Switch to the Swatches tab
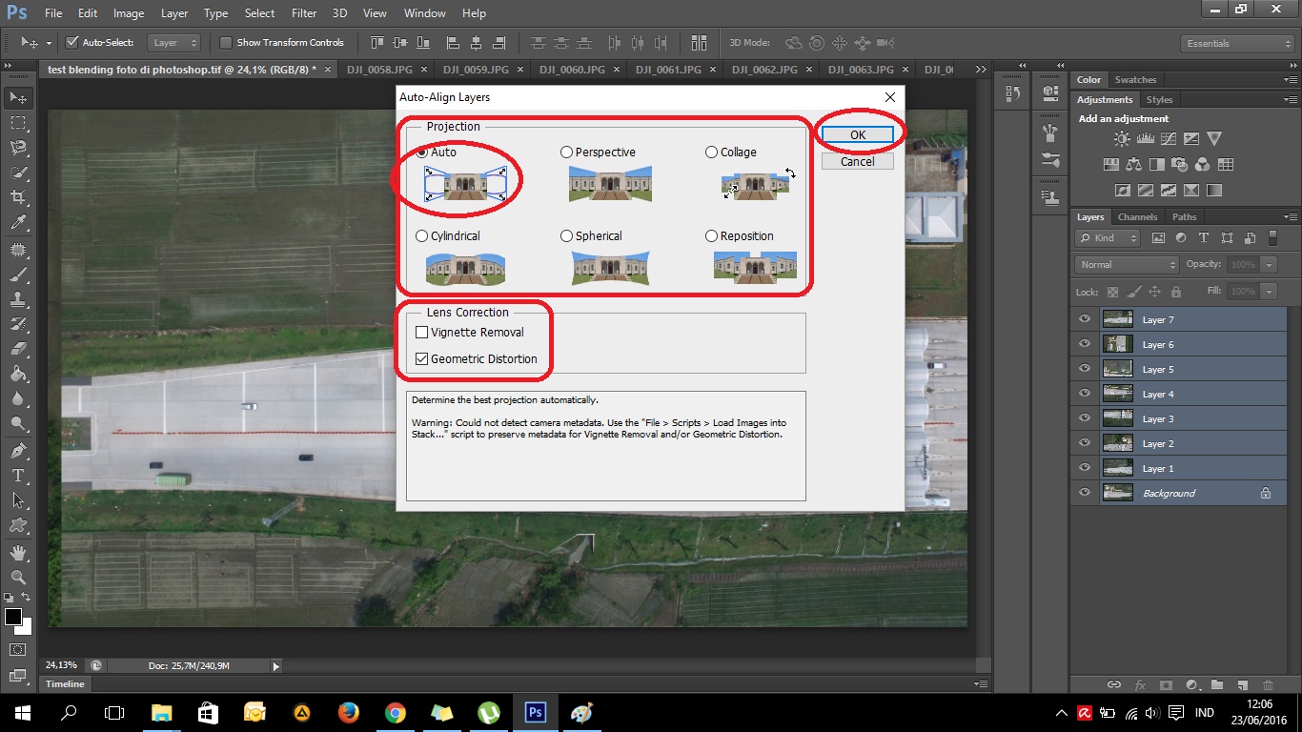Image resolution: width=1302 pixels, height=732 pixels. [x=1135, y=80]
